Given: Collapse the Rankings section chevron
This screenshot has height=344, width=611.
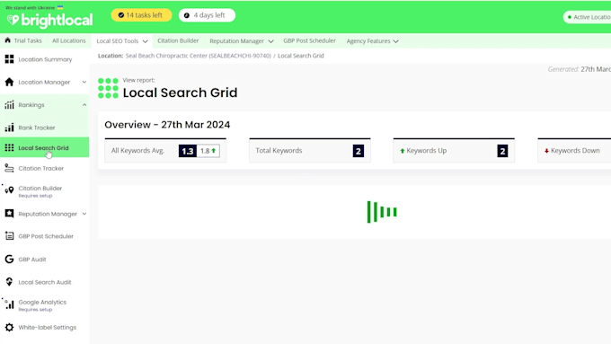Looking at the screenshot, I should pyautogui.click(x=84, y=105).
